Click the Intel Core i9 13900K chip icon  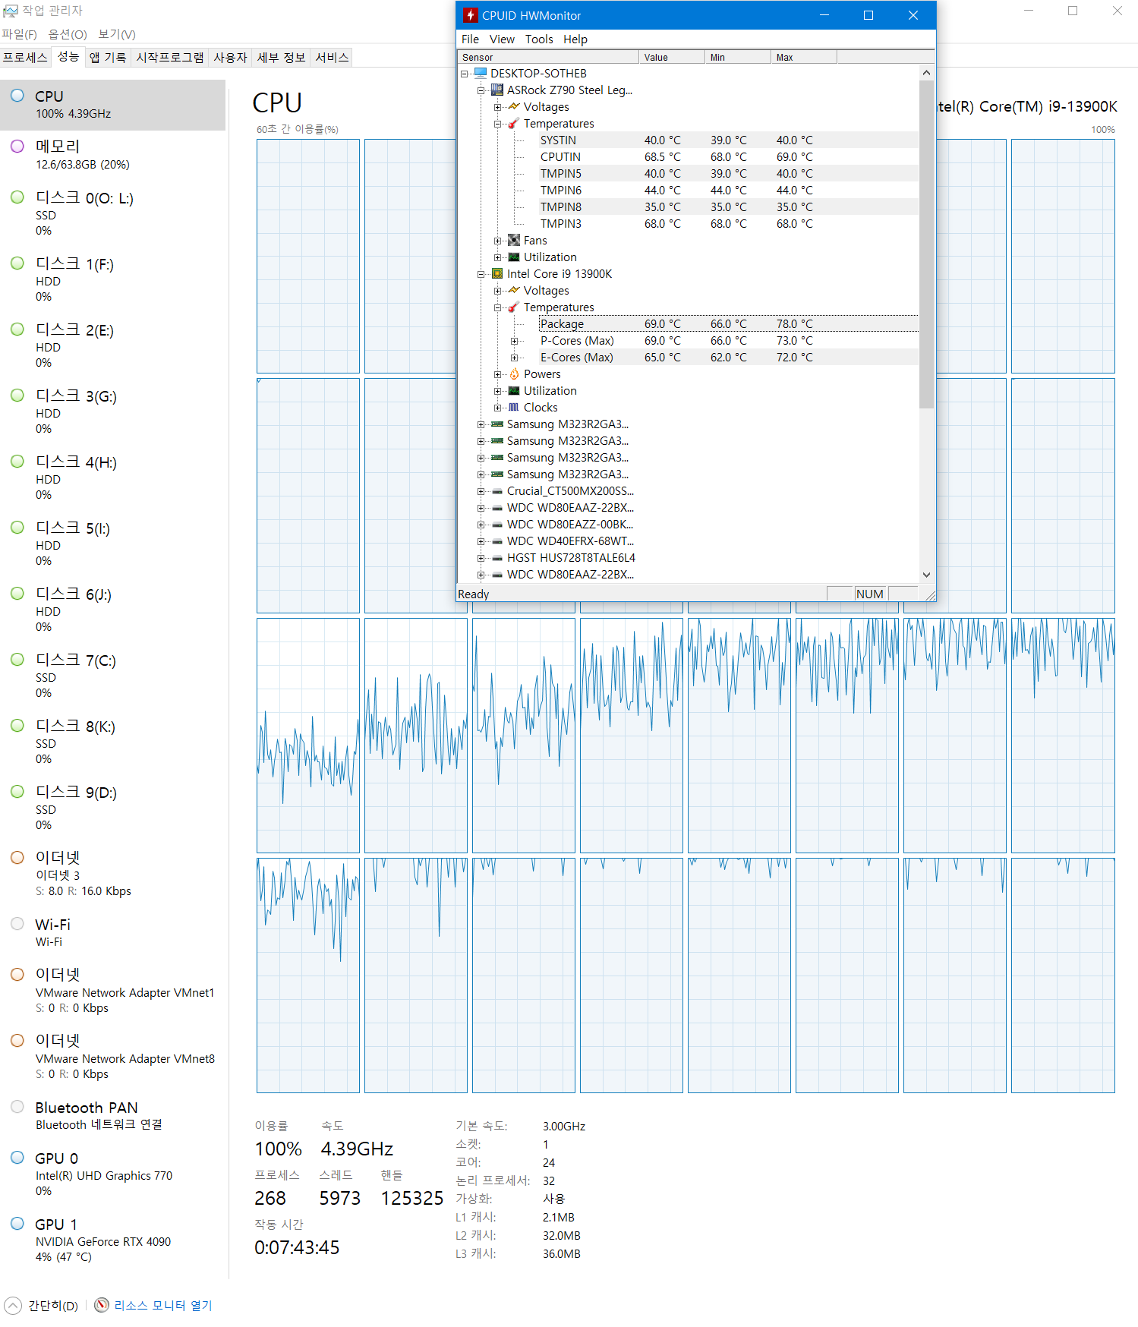point(497,273)
